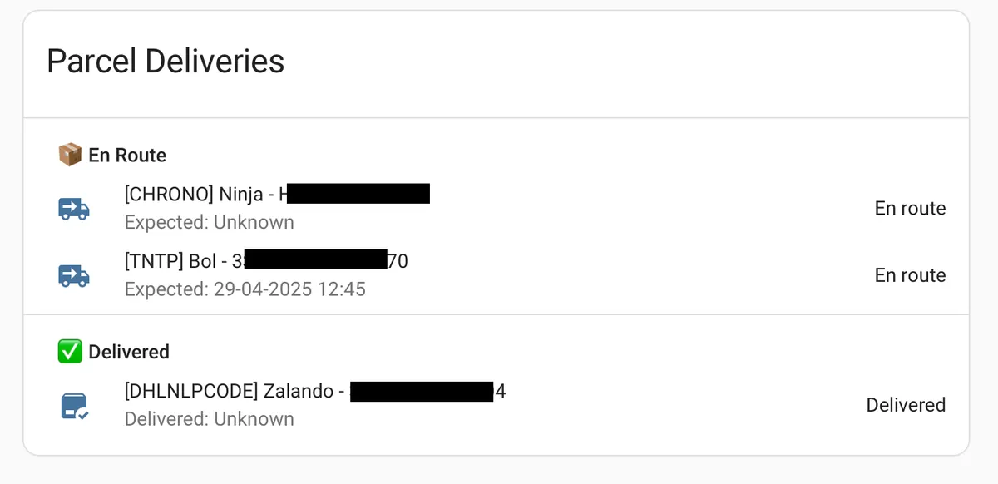The width and height of the screenshot is (998, 484).
Task: Click the En route status of Ninja parcel
Action: tap(910, 209)
